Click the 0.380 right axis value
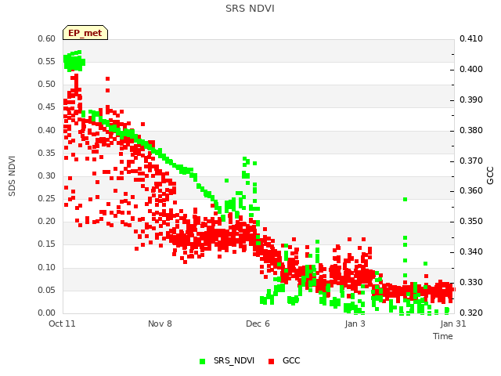The image size is (501, 376). 471,130
